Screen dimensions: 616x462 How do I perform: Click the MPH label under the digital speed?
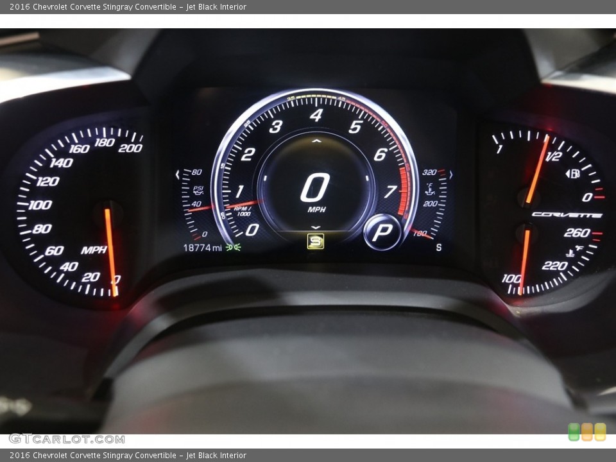[x=316, y=209]
